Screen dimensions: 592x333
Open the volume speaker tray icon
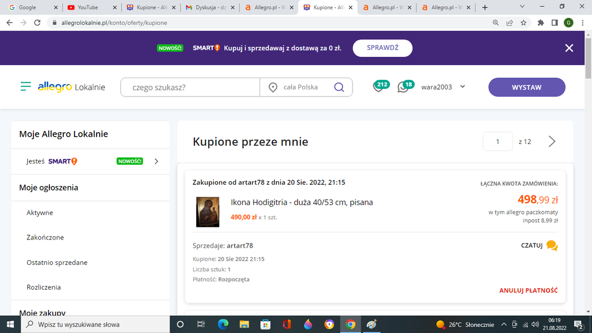(535, 324)
